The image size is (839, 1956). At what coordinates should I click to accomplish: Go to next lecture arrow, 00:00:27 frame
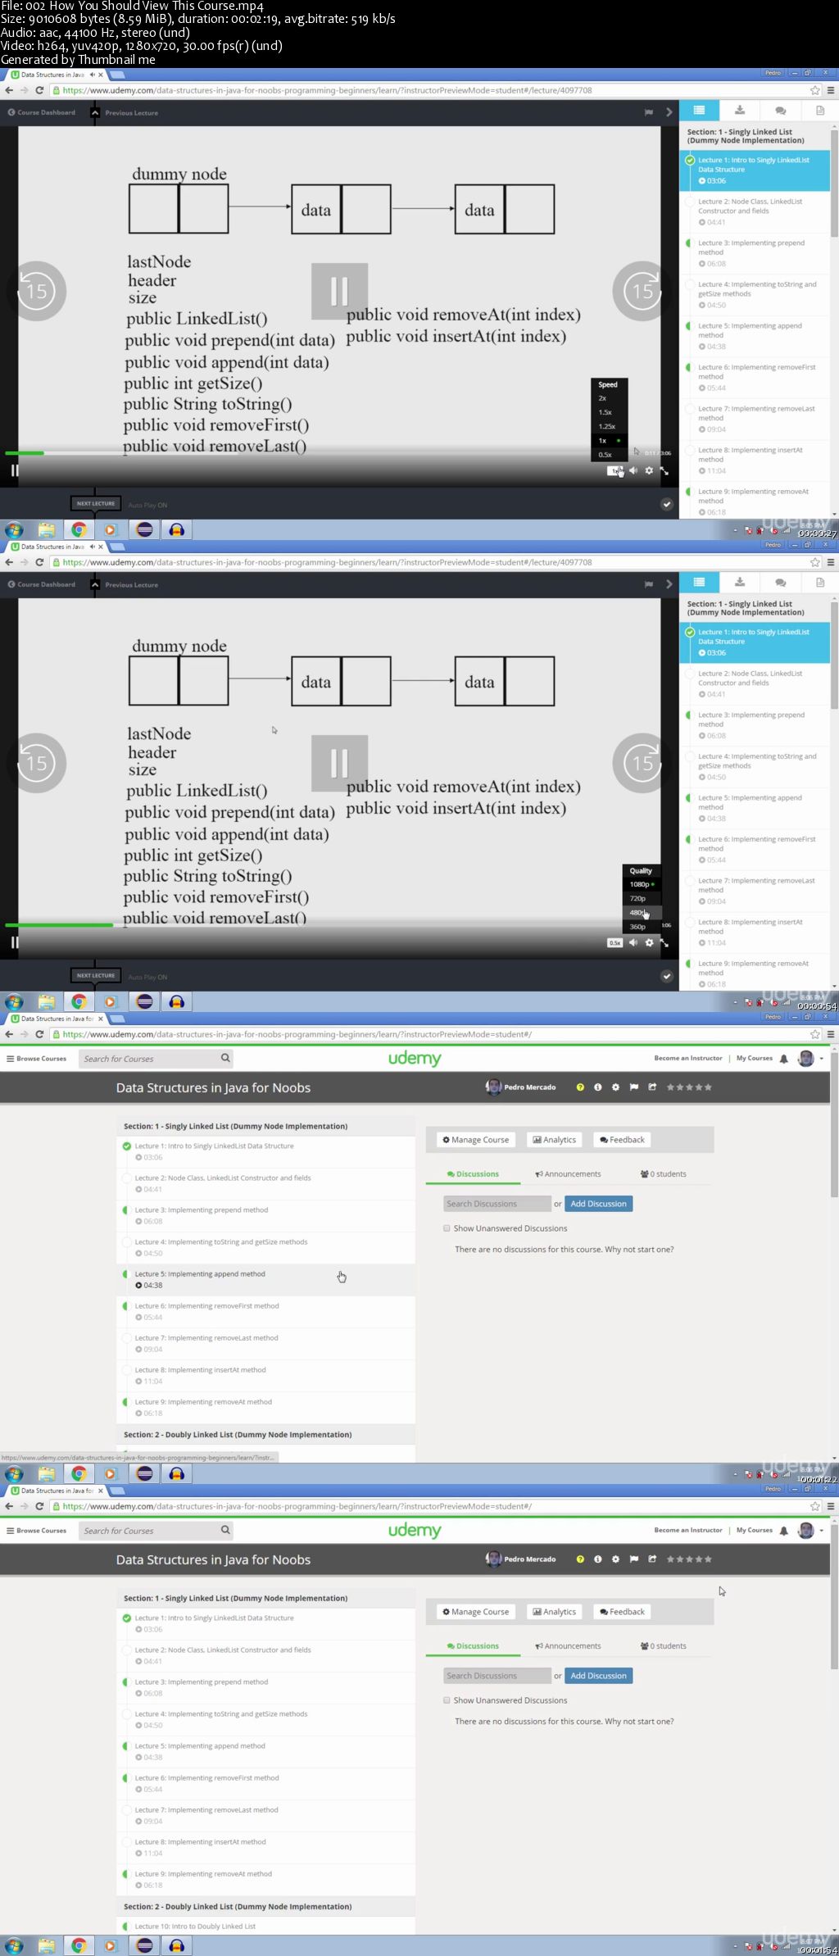pos(669,112)
